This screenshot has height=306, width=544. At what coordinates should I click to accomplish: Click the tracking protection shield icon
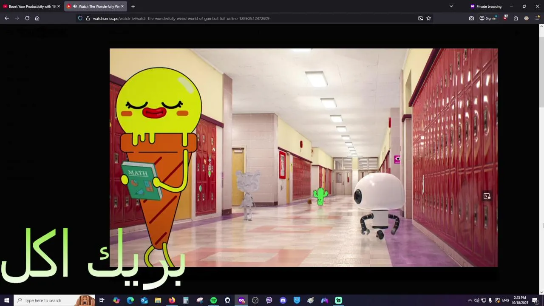[x=80, y=18]
